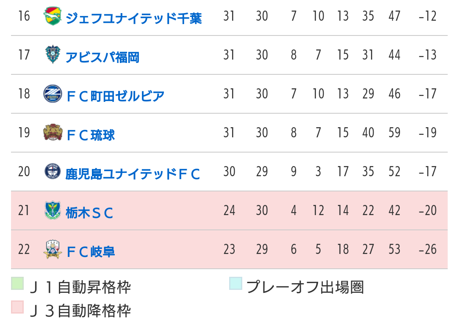The image size is (457, 322).
Task: Click the Avispa Fukuoka club crest
Action: (53, 55)
